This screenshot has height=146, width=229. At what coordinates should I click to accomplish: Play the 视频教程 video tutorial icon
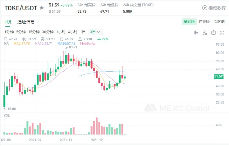coord(205,8)
